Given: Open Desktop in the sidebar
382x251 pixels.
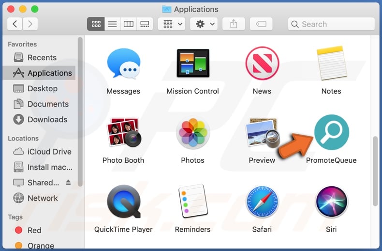Looking at the screenshot, I should tap(39, 88).
